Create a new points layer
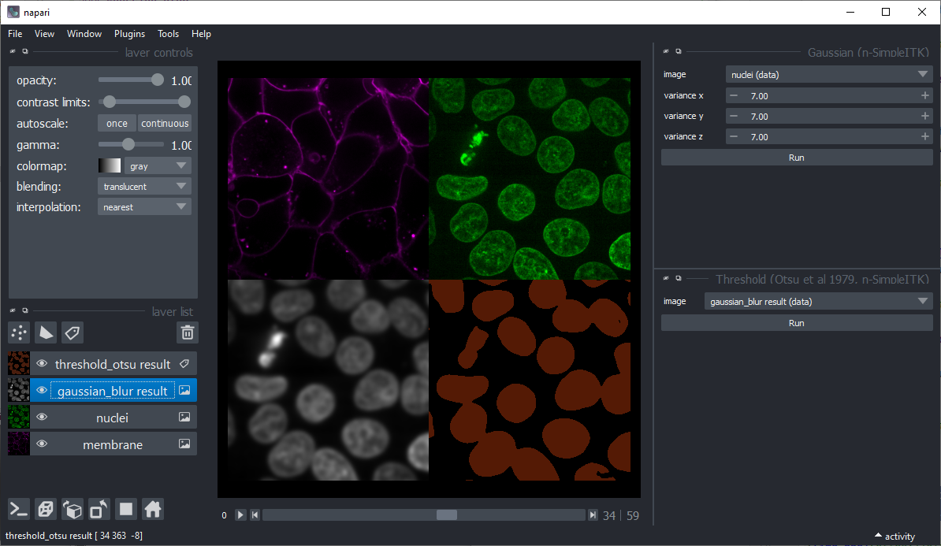Screen dimensions: 941x546 pyautogui.click(x=19, y=332)
